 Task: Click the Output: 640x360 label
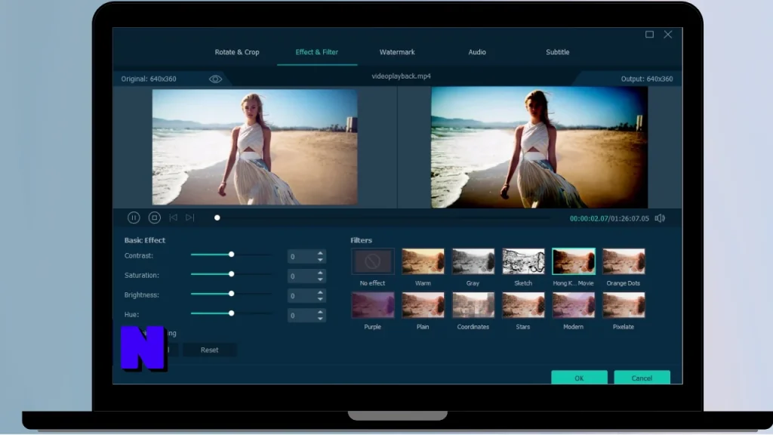click(647, 79)
